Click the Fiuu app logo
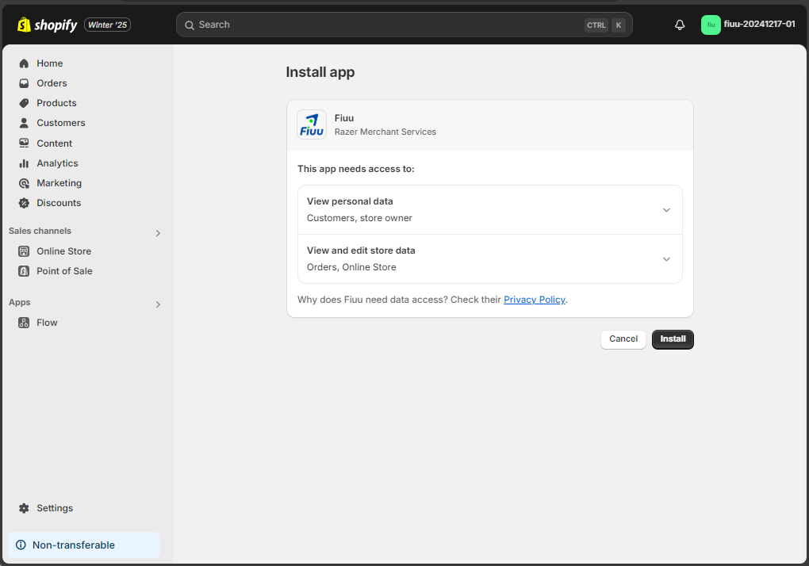 coord(312,124)
